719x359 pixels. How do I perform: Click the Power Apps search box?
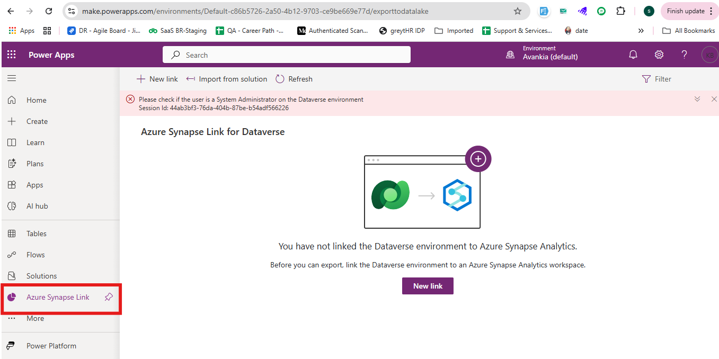[286, 55]
